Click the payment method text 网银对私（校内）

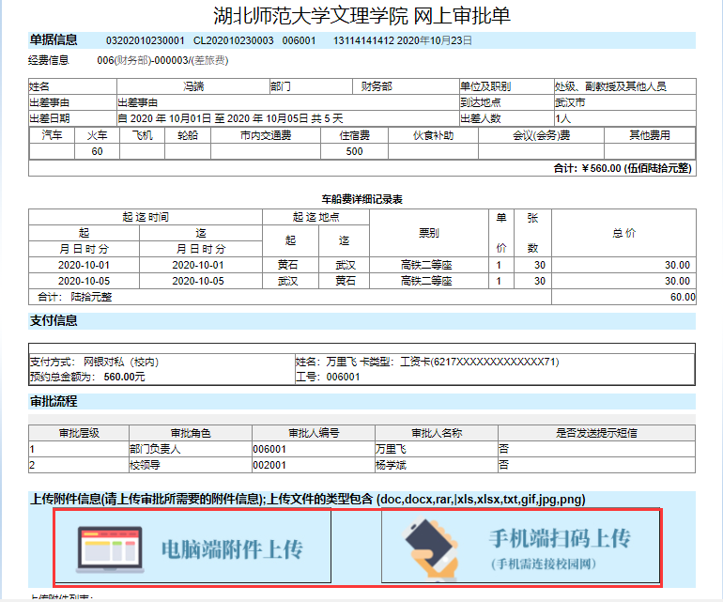[x=121, y=362]
